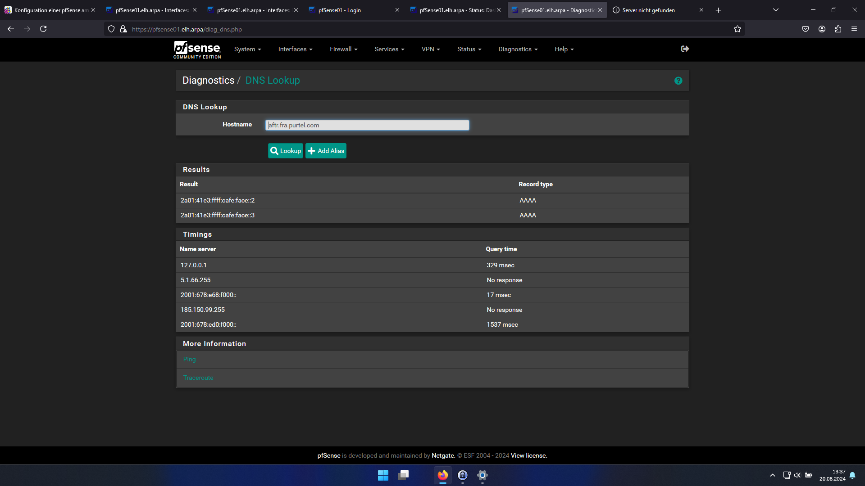Select the 1537 msec query time
This screenshot has width=865, height=486.
coord(502,324)
